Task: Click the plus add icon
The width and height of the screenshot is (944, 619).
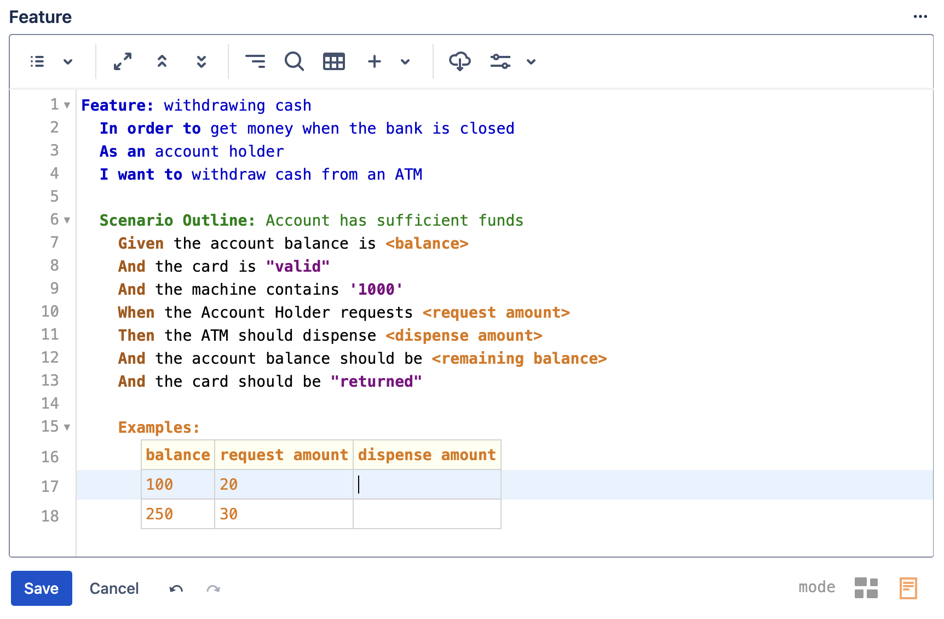Action: tap(375, 61)
